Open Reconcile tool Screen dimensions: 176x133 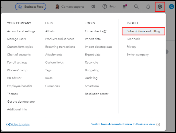click(92, 62)
